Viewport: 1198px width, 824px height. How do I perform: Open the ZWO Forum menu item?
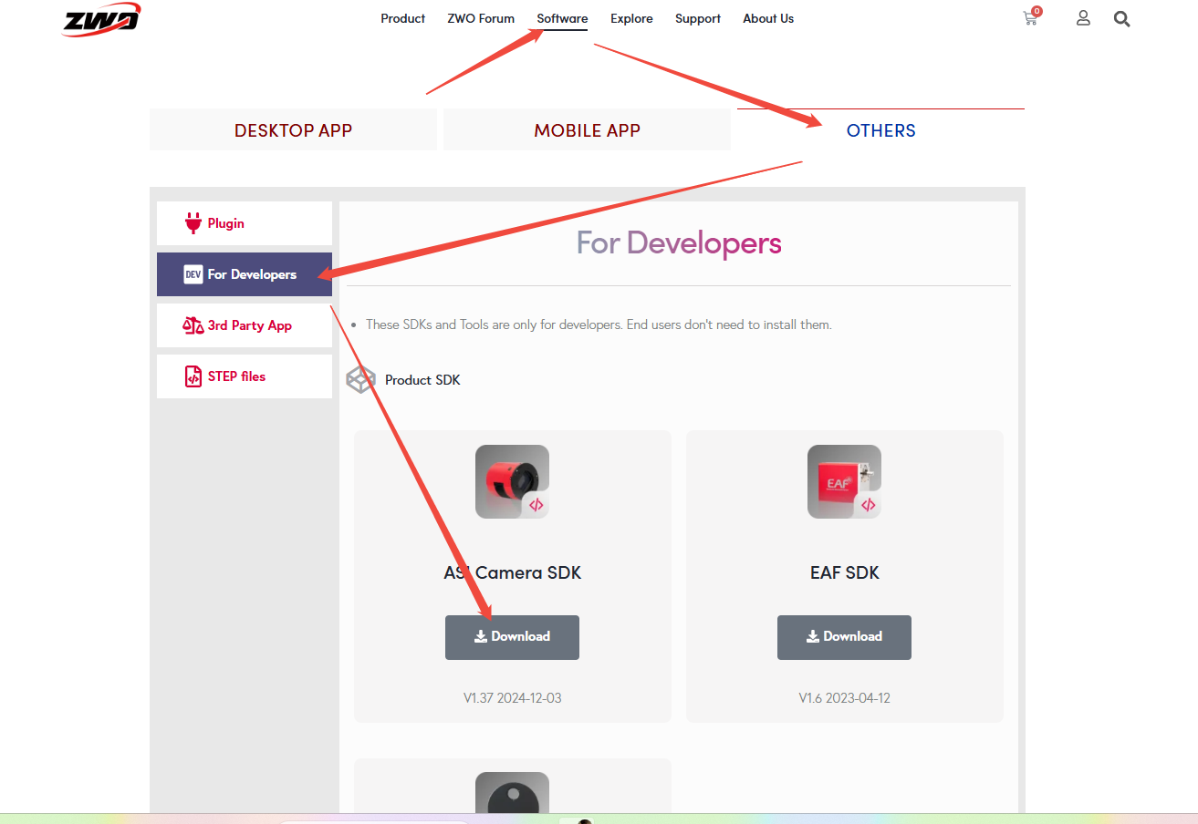[x=481, y=18]
